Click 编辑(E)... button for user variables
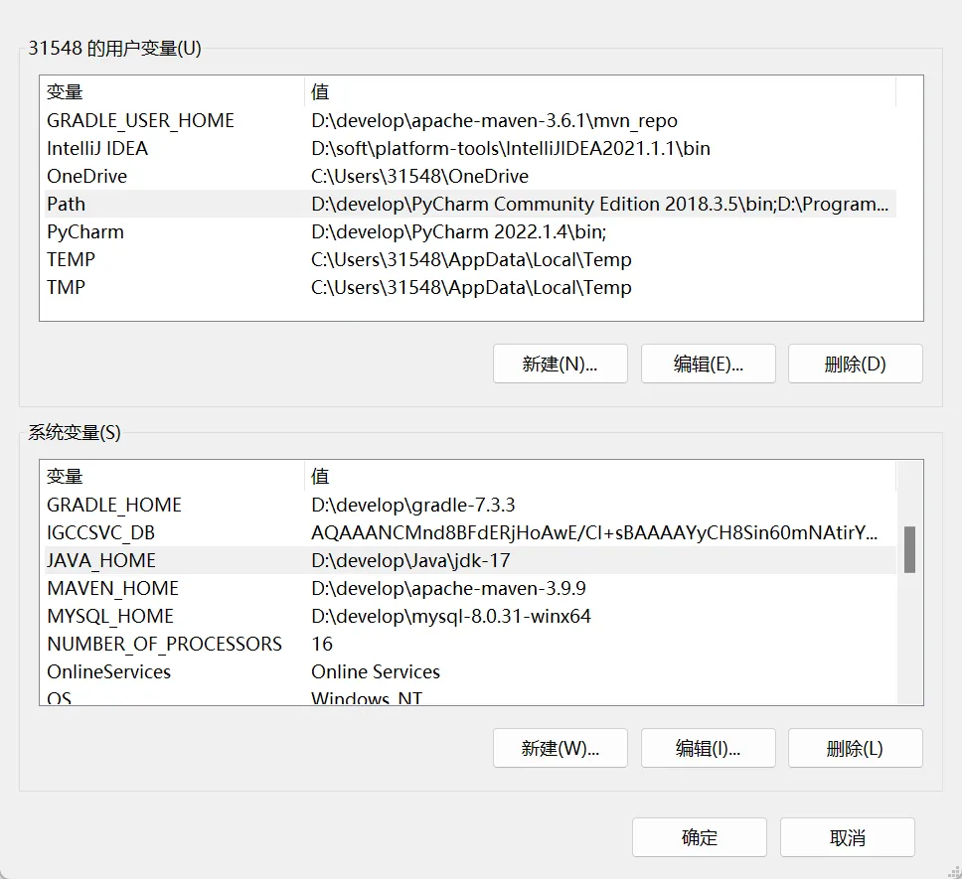 click(708, 364)
